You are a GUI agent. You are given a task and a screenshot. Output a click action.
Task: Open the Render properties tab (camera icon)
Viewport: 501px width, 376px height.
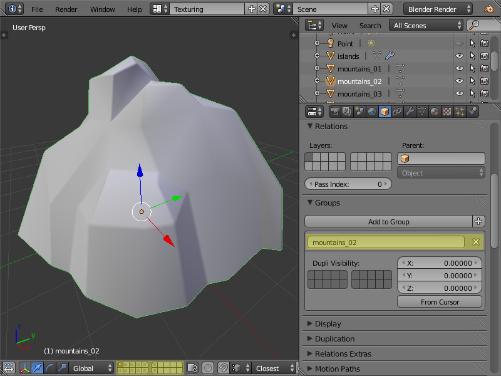tap(335, 112)
